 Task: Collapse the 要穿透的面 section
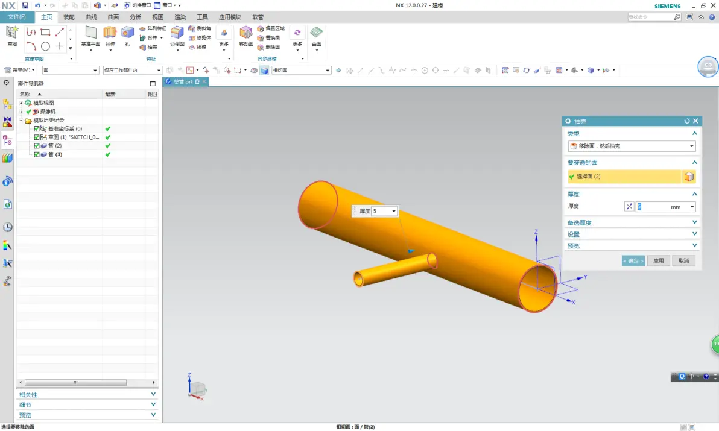coord(695,162)
